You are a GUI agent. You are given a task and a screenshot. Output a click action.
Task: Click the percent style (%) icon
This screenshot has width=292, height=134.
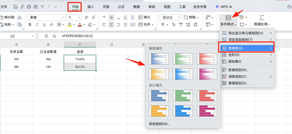click(x=174, y=25)
